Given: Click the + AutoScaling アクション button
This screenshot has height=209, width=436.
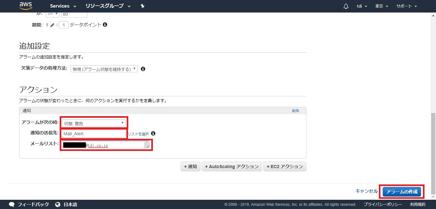Looking at the screenshot, I should click(232, 167).
